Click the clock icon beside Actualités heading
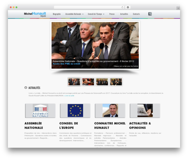This screenshot has width=188, height=159. [26, 88]
